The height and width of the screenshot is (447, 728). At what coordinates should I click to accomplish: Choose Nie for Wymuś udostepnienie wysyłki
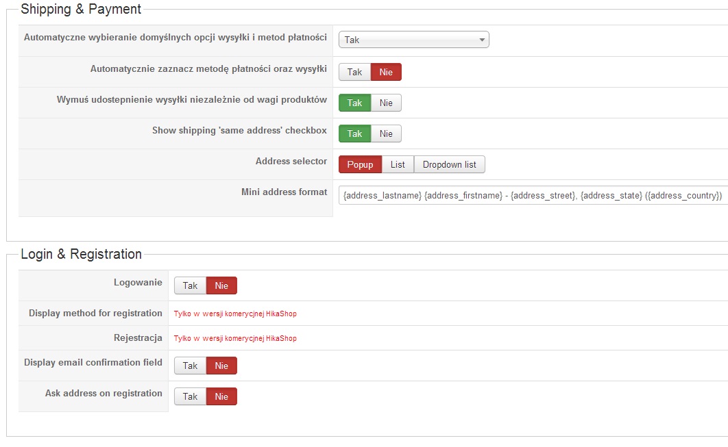coord(386,103)
